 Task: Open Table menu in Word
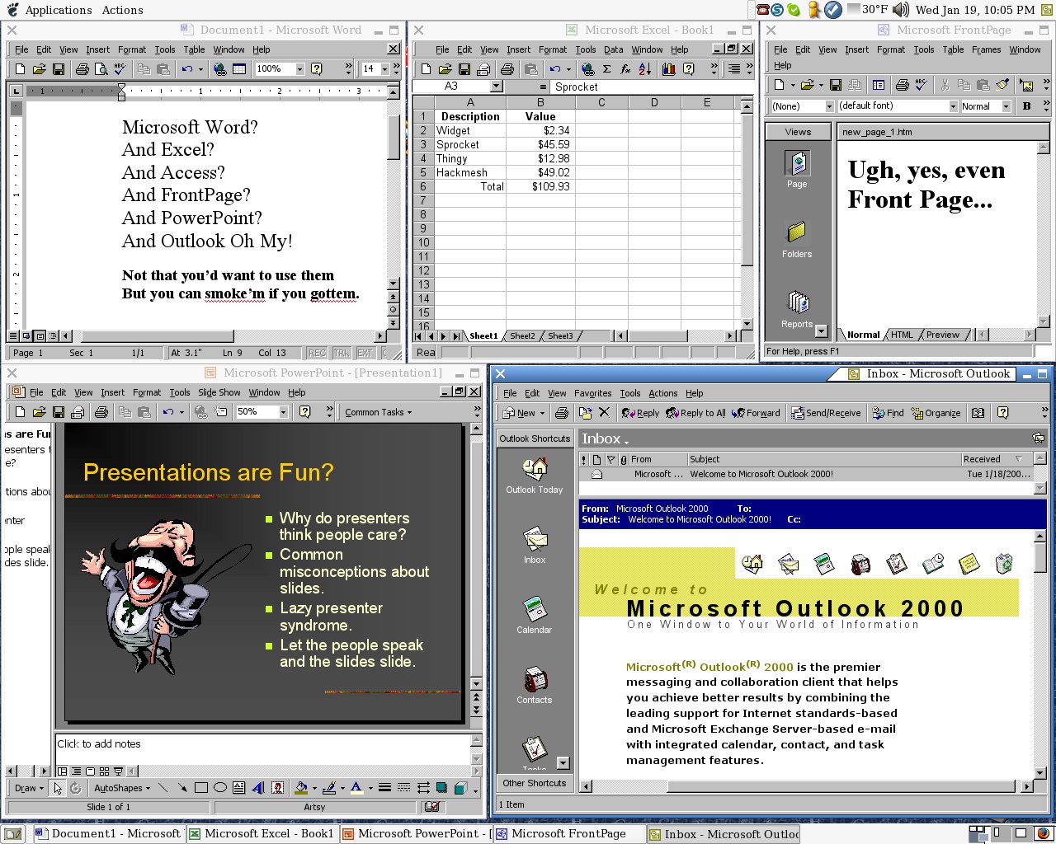click(194, 49)
